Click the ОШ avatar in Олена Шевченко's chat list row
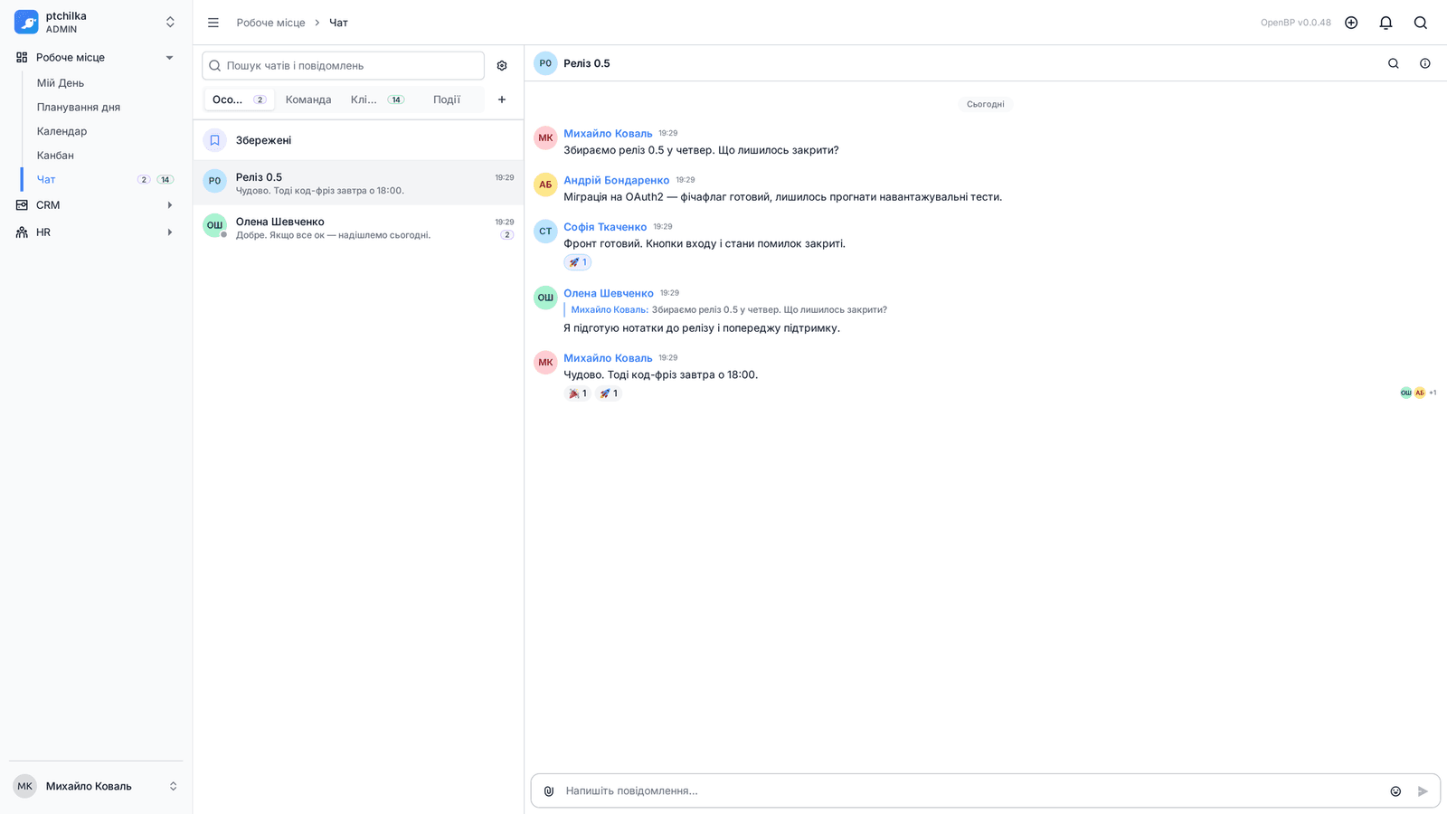The width and height of the screenshot is (1447, 814). [214, 225]
